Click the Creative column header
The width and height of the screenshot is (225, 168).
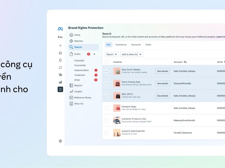(117, 62)
